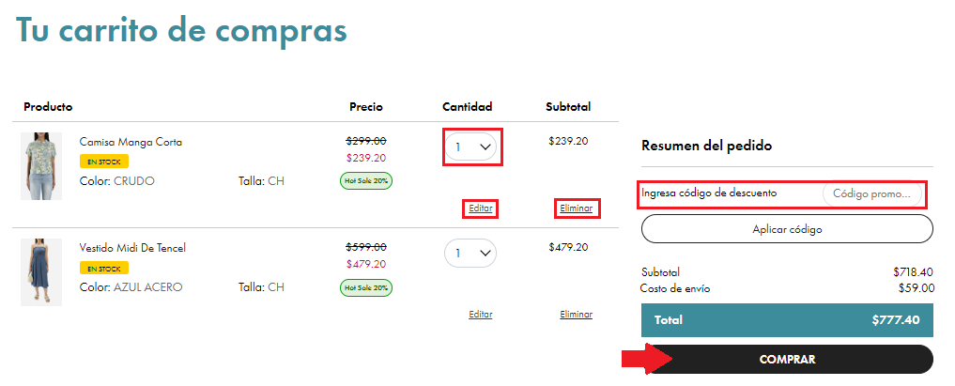Open quantity dropdown for Camisa Manga Corta

point(471,147)
